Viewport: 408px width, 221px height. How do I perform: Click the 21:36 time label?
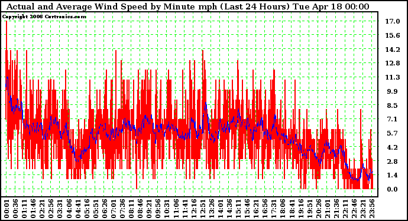(x=336, y=209)
